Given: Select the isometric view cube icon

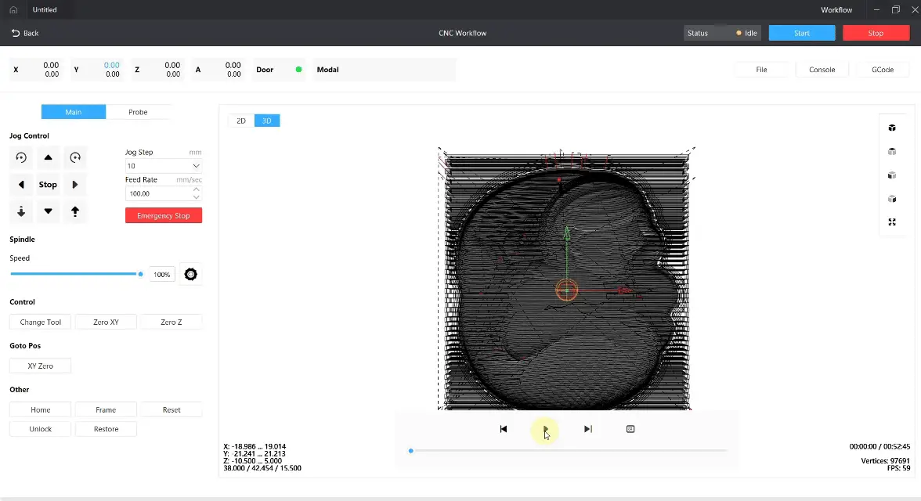Looking at the screenshot, I should [x=892, y=128].
